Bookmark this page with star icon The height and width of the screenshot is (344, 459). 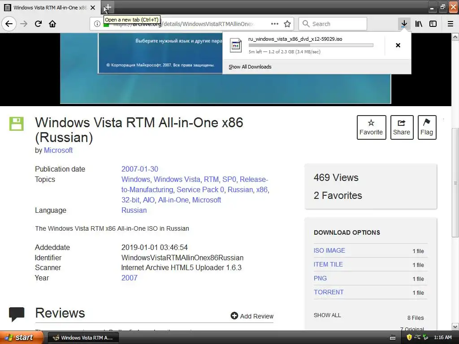pos(287,24)
